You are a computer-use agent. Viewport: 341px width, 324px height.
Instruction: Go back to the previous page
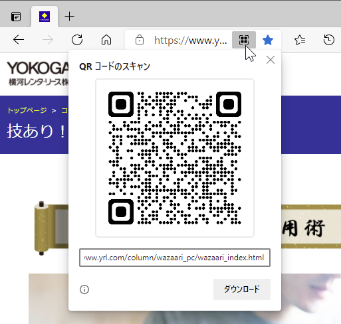tap(19, 40)
